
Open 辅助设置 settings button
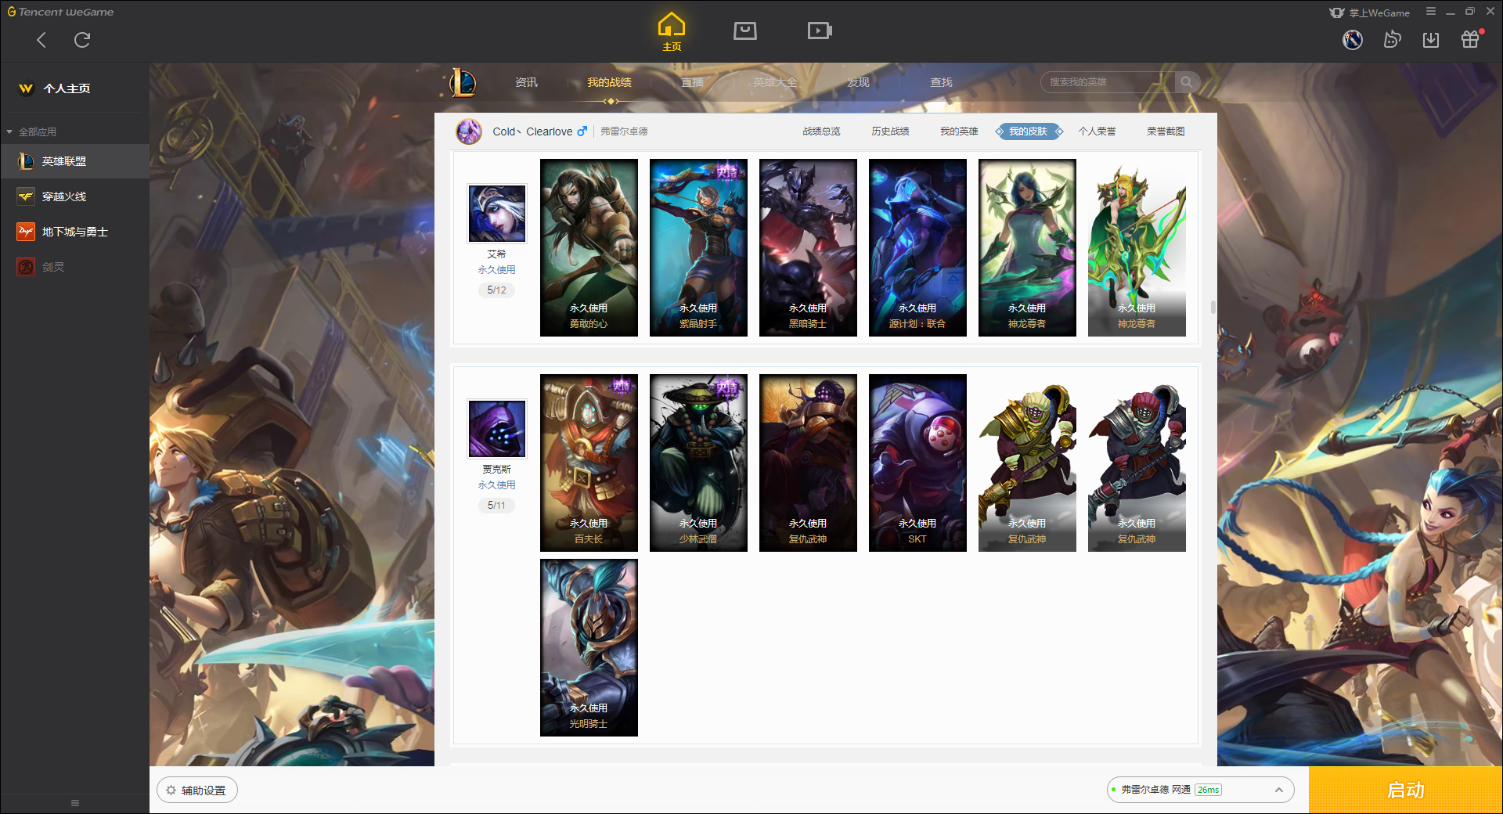(x=197, y=791)
